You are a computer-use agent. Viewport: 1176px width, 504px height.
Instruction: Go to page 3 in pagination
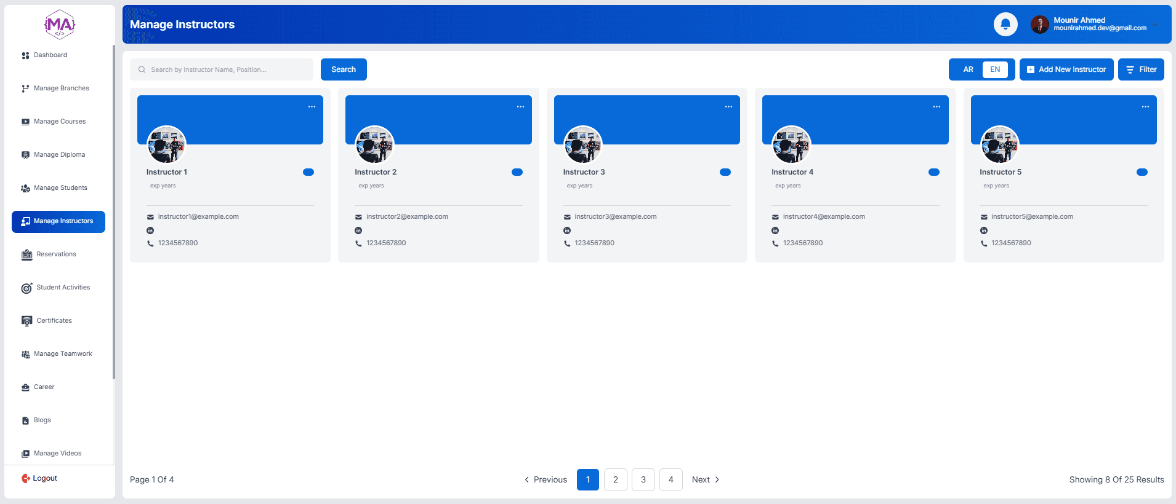pos(643,479)
